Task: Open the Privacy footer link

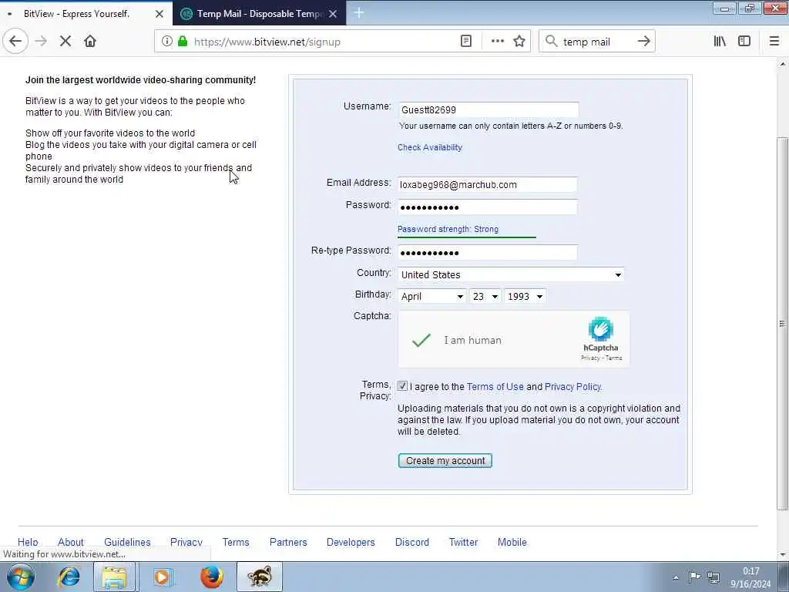Action: pyautogui.click(x=186, y=542)
